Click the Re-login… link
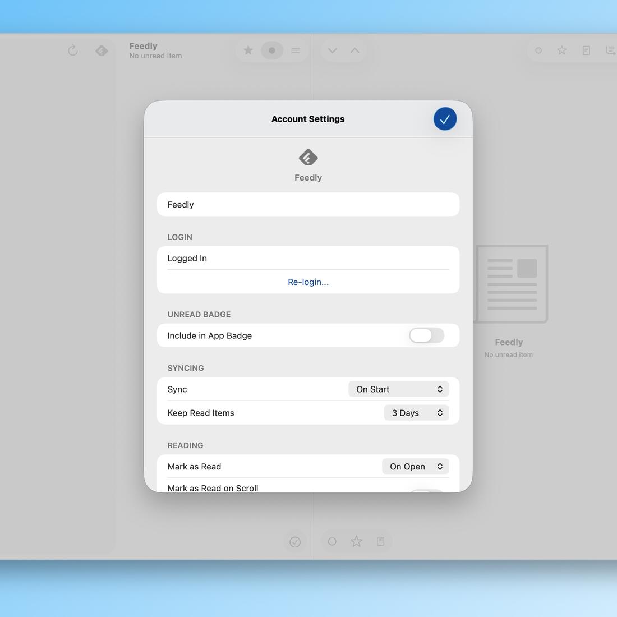This screenshot has height=617, width=617. pyautogui.click(x=308, y=282)
